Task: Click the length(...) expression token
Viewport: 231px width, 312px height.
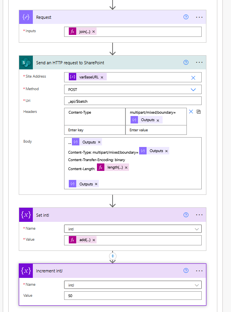Action: pyautogui.click(x=113, y=167)
